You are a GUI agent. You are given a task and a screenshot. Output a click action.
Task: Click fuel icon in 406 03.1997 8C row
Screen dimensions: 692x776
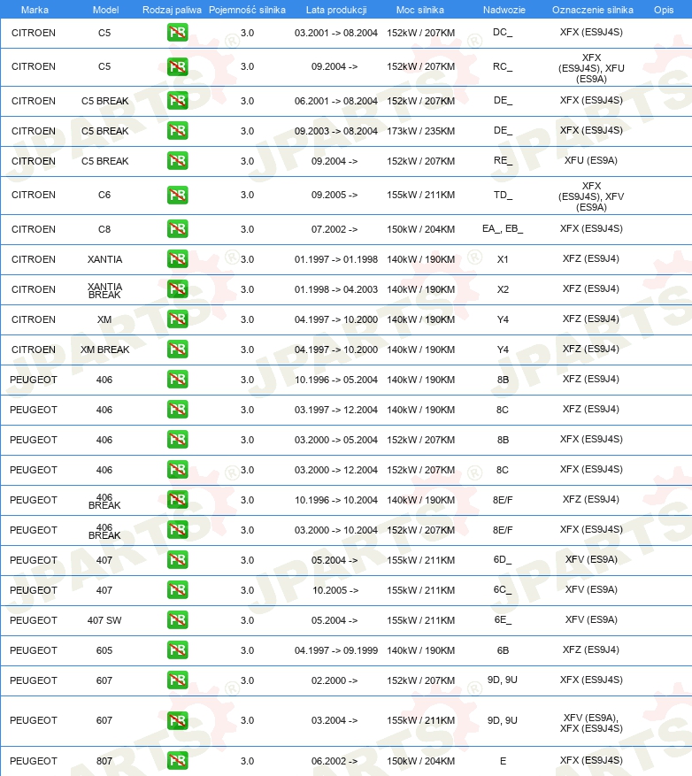(x=177, y=411)
